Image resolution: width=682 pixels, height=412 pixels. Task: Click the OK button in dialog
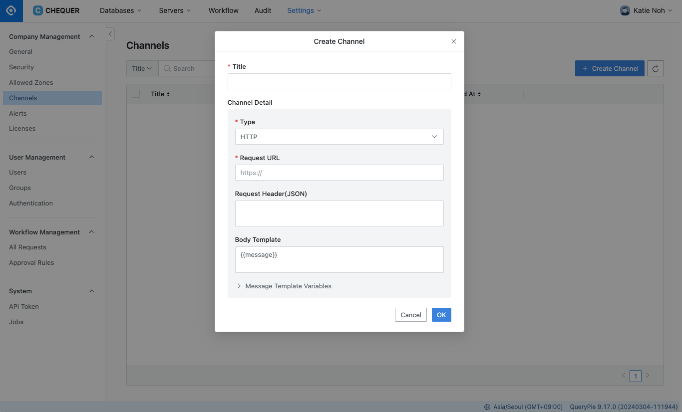coord(441,315)
